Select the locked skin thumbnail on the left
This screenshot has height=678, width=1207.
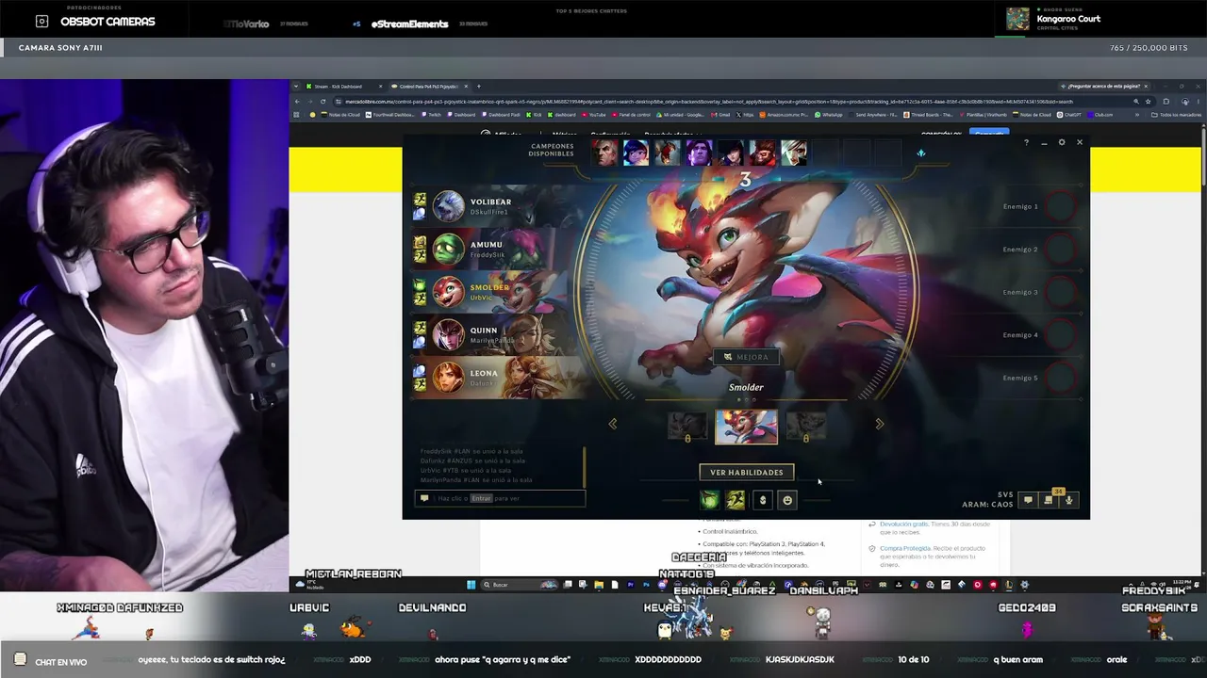coord(687,427)
